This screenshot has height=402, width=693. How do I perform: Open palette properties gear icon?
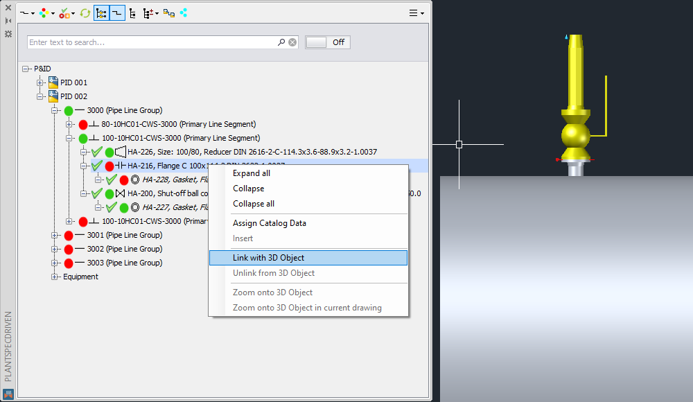coord(8,34)
